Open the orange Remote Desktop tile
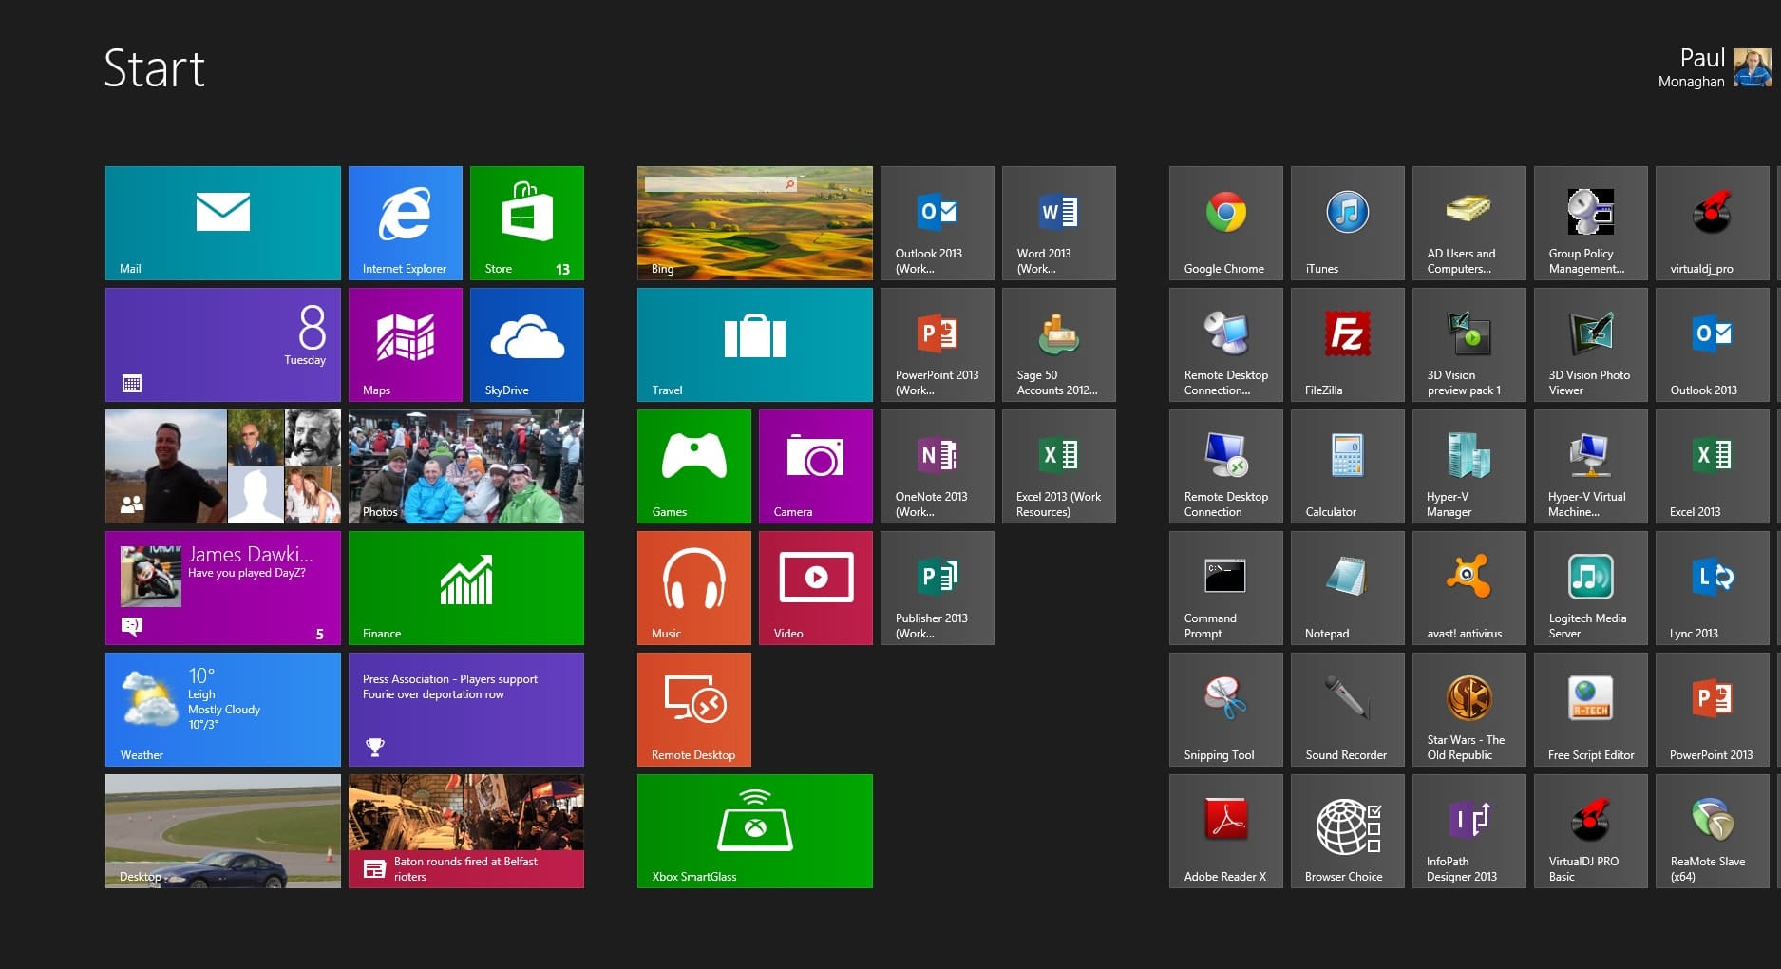The width and height of the screenshot is (1781, 969). [694, 710]
